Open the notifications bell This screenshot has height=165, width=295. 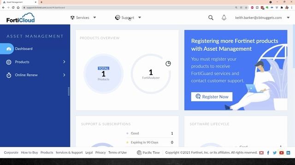click(224, 17)
